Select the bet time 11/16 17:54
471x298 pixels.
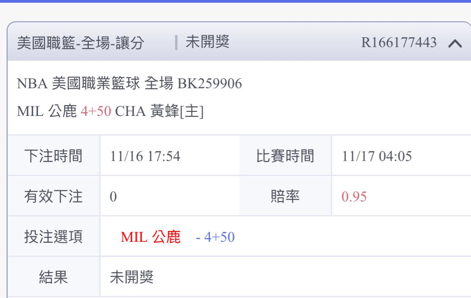click(145, 156)
